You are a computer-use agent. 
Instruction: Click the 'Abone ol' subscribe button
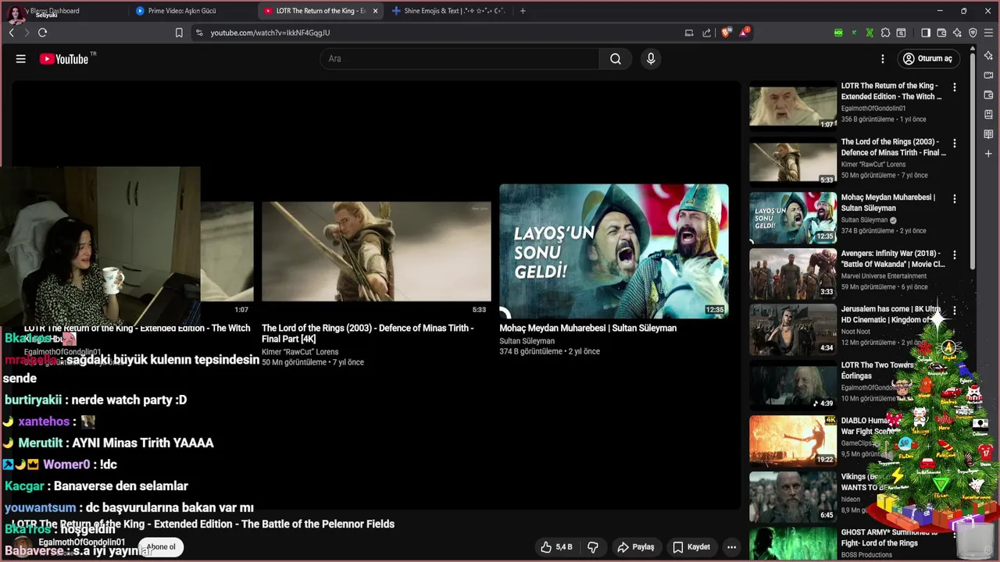point(162,547)
